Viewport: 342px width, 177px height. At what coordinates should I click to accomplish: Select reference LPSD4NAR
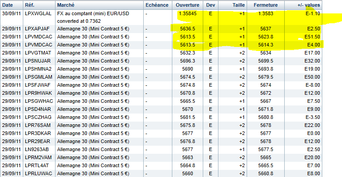[38, 110]
